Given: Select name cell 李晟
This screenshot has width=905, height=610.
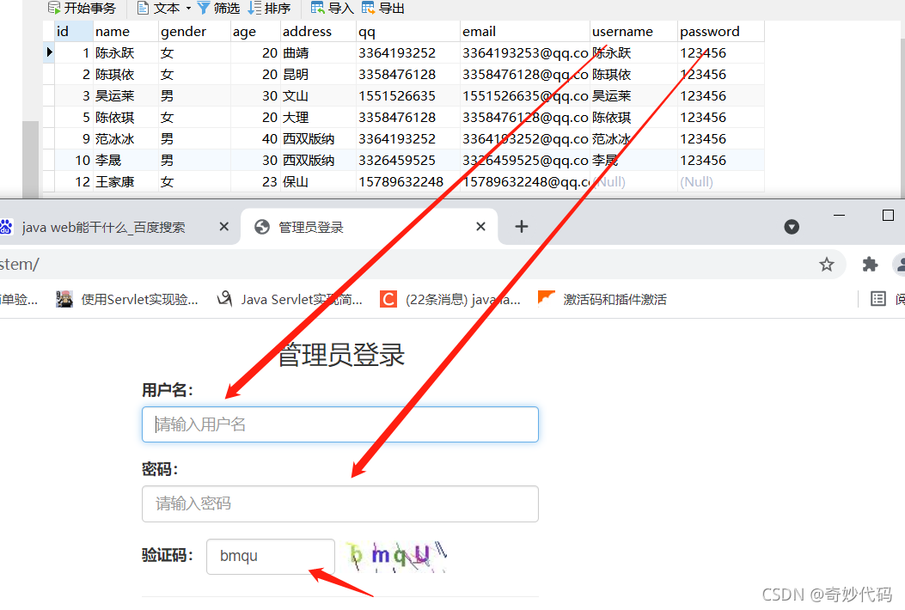Looking at the screenshot, I should click(x=125, y=160).
